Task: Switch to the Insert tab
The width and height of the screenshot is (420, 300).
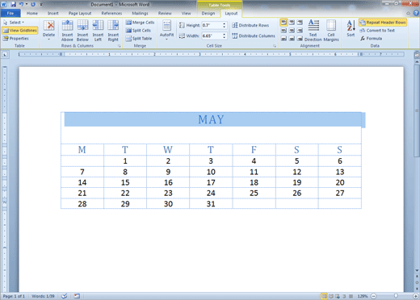Action: click(52, 13)
